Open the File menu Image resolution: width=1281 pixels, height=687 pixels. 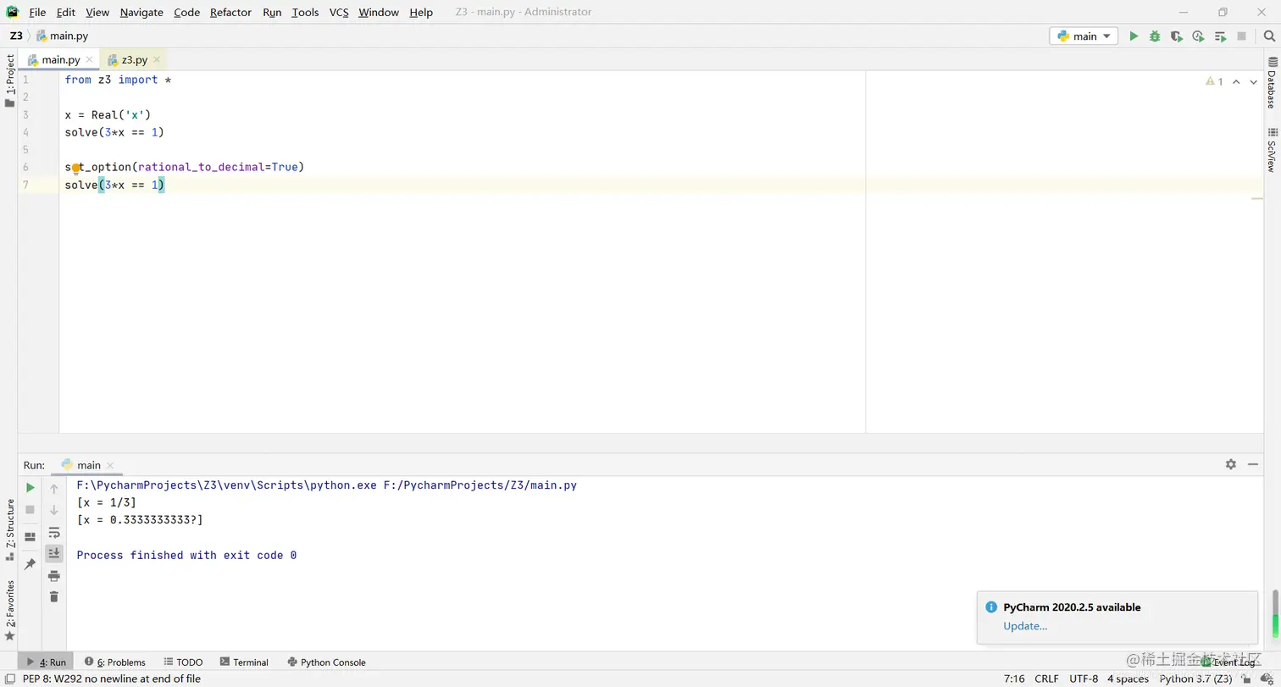[x=37, y=12]
